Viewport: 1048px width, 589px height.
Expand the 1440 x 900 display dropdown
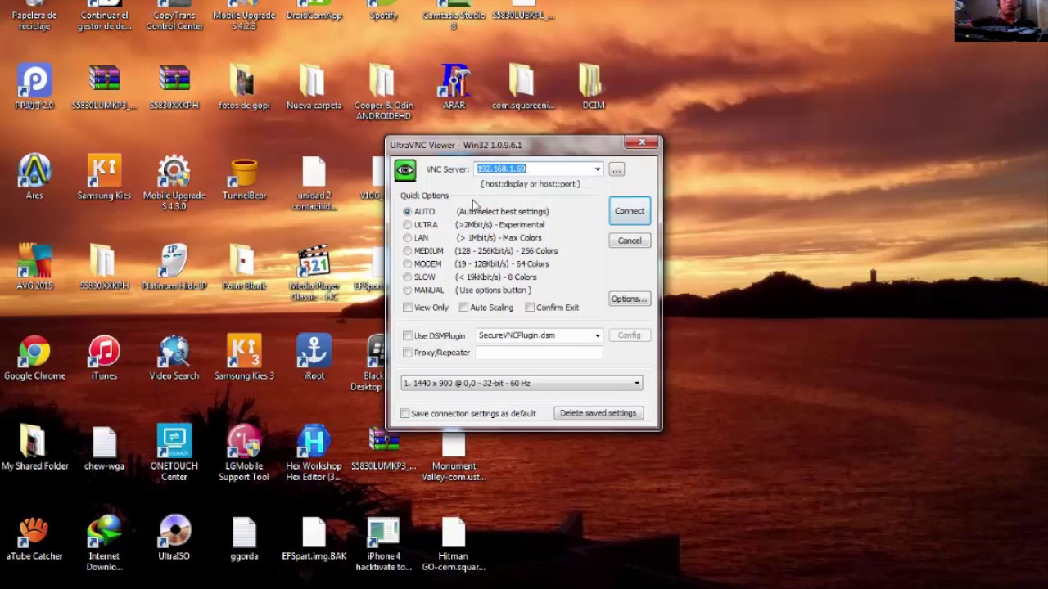(636, 383)
